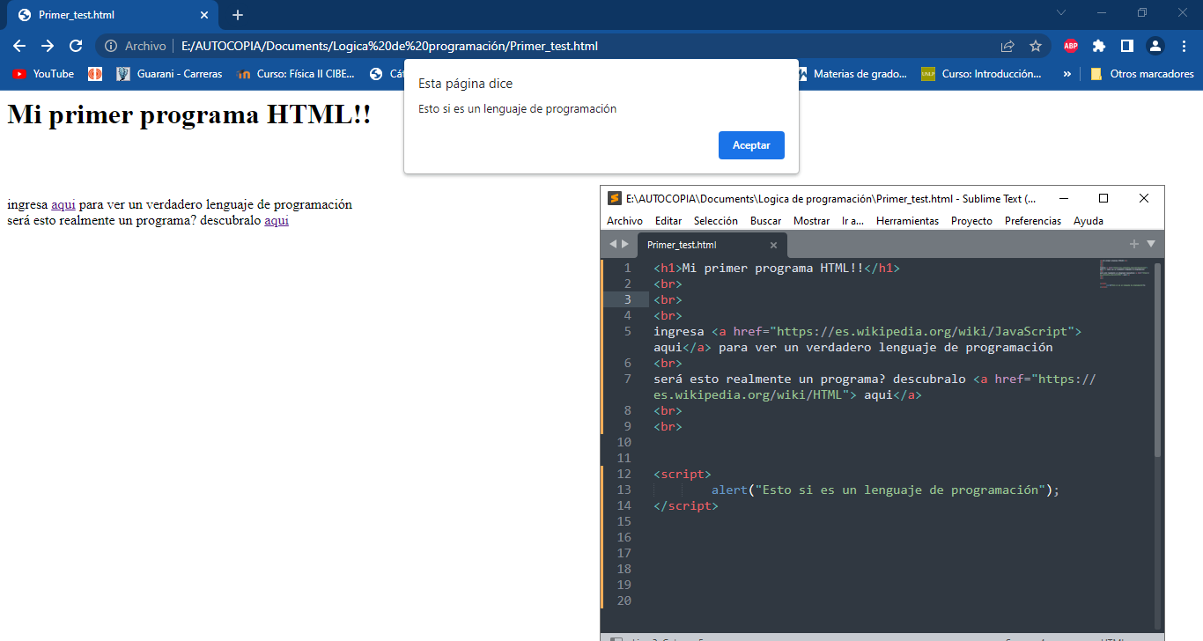Toggle the Chrome side panel
This screenshot has width=1203, height=641.
coord(1127,46)
